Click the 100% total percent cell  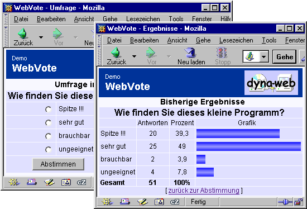(x=182, y=183)
